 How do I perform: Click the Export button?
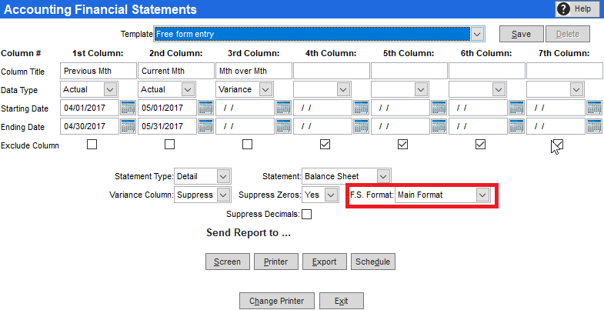pos(324,262)
